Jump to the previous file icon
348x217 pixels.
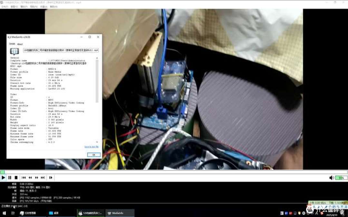[24, 177]
